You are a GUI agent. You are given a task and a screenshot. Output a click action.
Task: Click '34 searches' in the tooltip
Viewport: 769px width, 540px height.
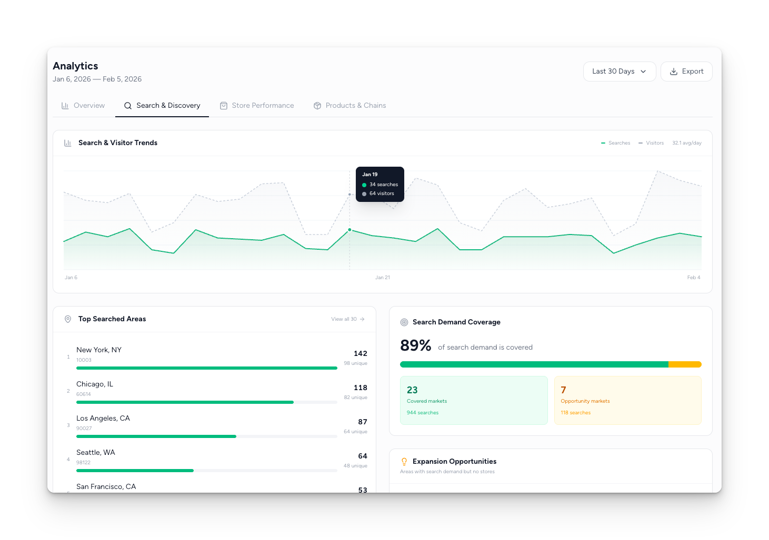click(x=384, y=185)
